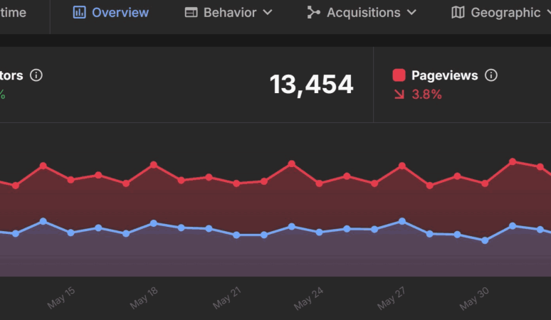Click the Geographic map icon
This screenshot has height=320, width=551.
pyautogui.click(x=458, y=13)
